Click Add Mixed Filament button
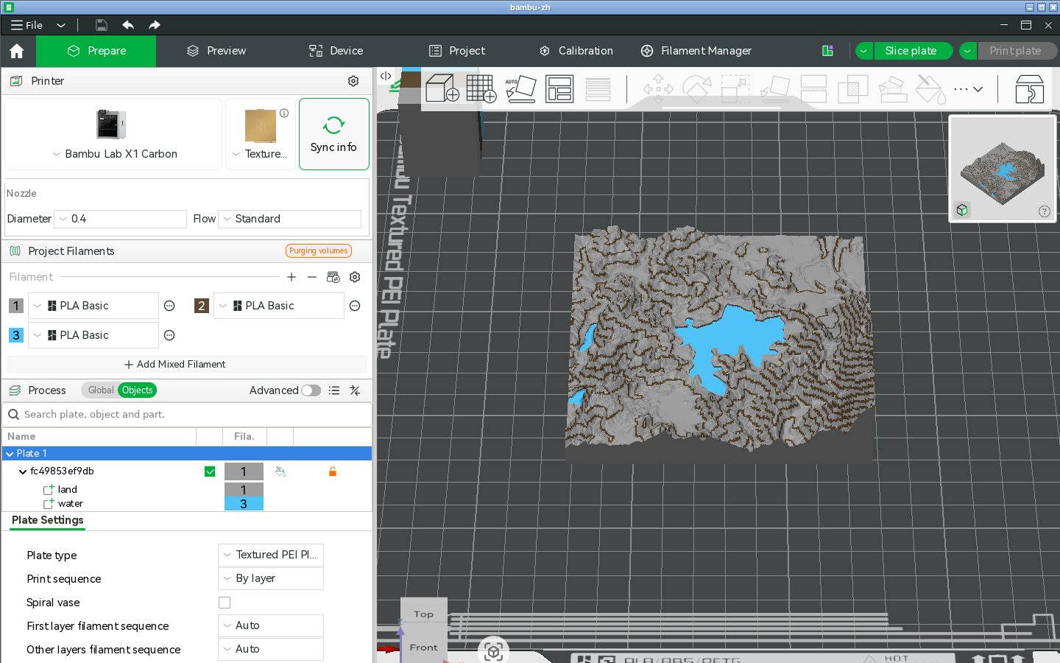Screen dimensions: 1060x663 175,365
